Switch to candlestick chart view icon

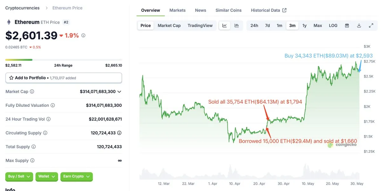(x=236, y=25)
